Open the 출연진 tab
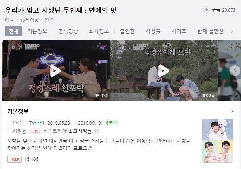The image size is (241, 169). pyautogui.click(x=127, y=31)
